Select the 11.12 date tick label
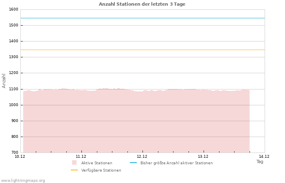Screen dimensions: 285x183 pyautogui.click(x=81, y=157)
